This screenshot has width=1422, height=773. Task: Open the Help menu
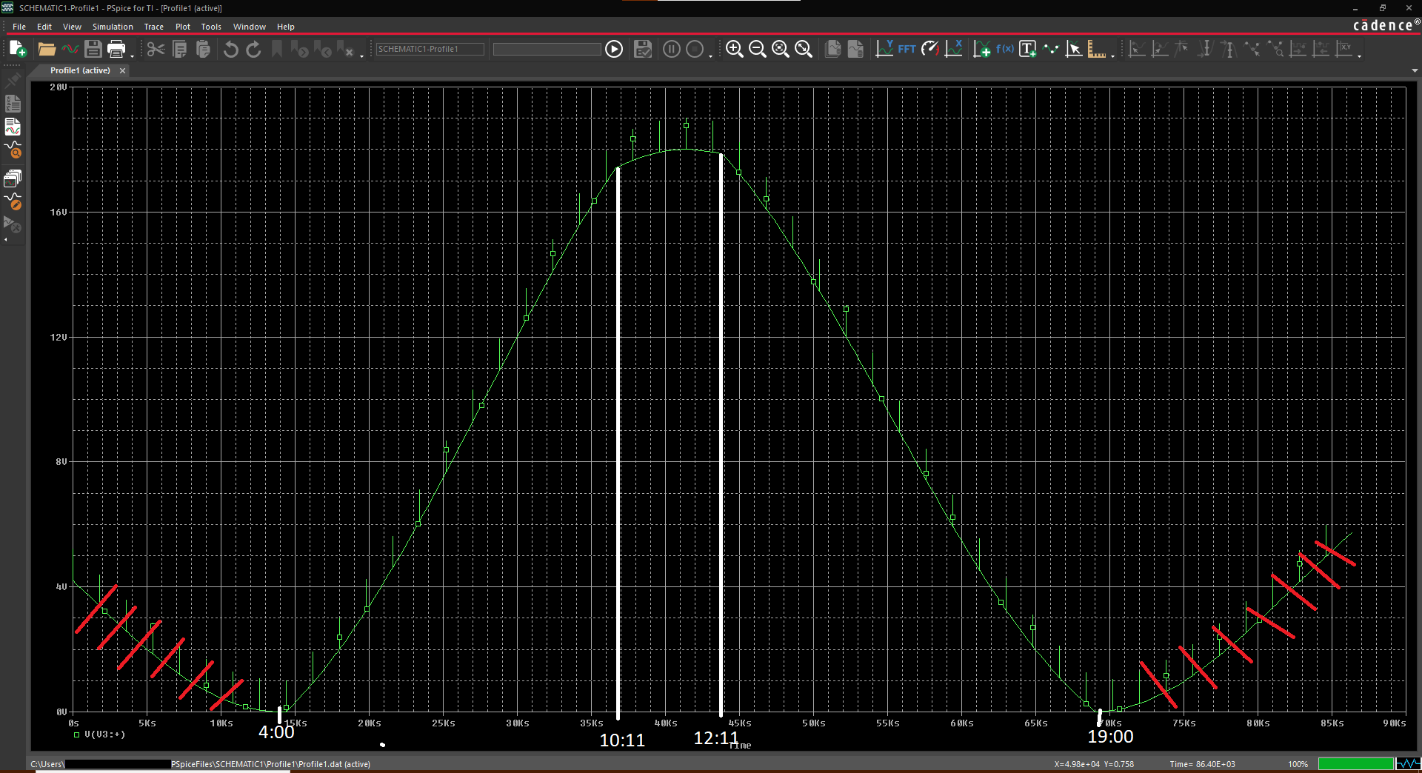click(285, 27)
